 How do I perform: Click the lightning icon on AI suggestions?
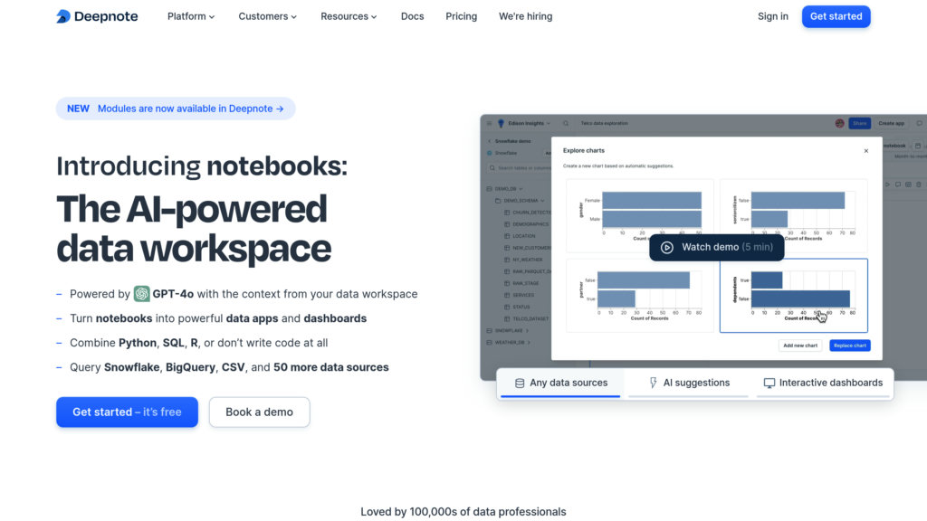click(x=654, y=383)
